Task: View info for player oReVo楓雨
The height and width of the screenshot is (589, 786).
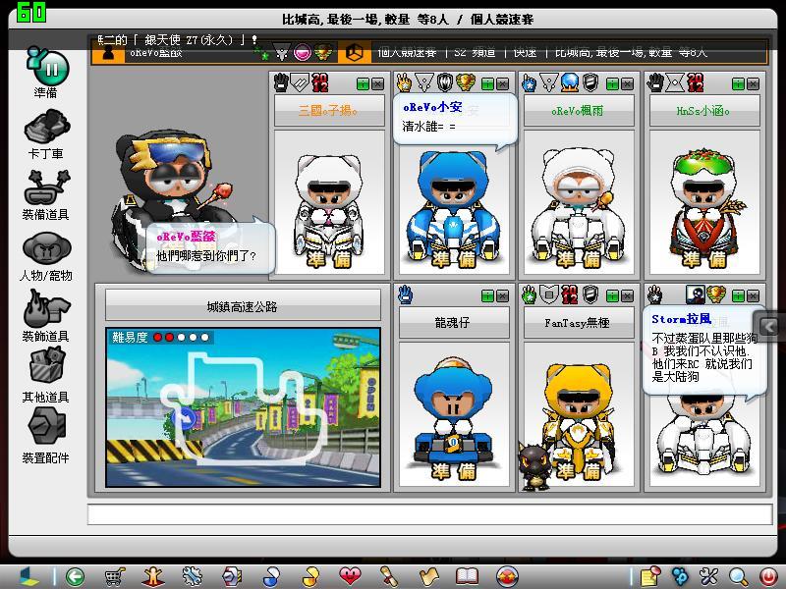Action: pyautogui.click(x=612, y=83)
